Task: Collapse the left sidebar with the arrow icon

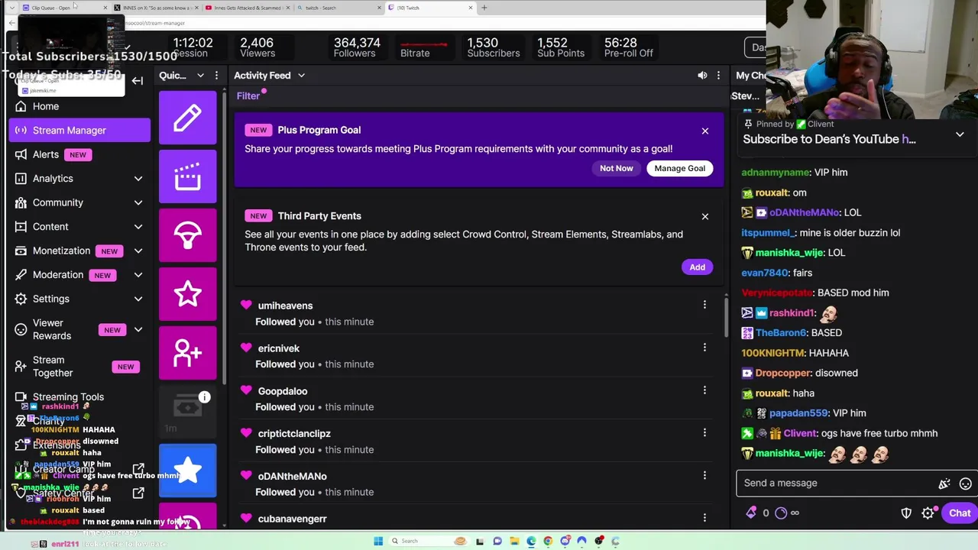Action: (138, 80)
